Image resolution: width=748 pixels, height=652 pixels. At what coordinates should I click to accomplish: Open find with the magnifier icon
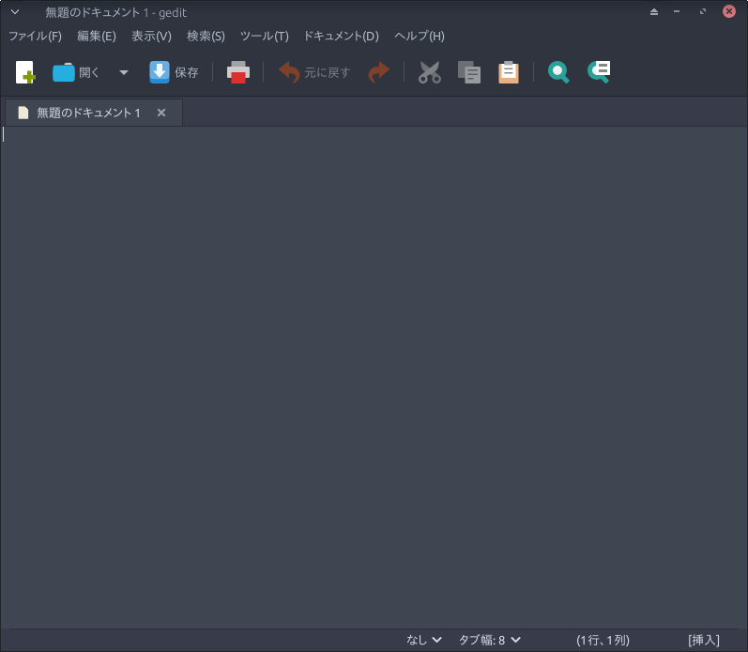point(558,72)
